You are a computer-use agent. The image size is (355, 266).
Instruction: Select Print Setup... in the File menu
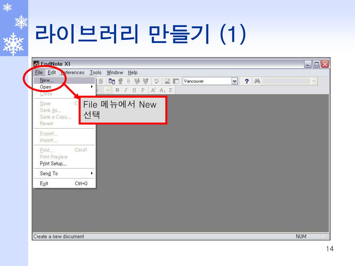64,163
